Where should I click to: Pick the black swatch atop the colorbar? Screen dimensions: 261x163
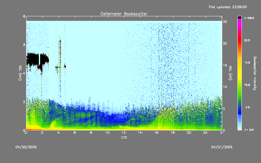239,17
